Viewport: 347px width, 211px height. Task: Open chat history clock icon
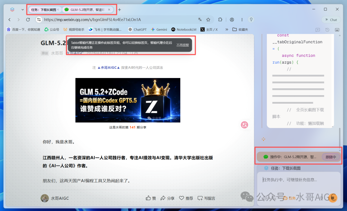[327, 30]
